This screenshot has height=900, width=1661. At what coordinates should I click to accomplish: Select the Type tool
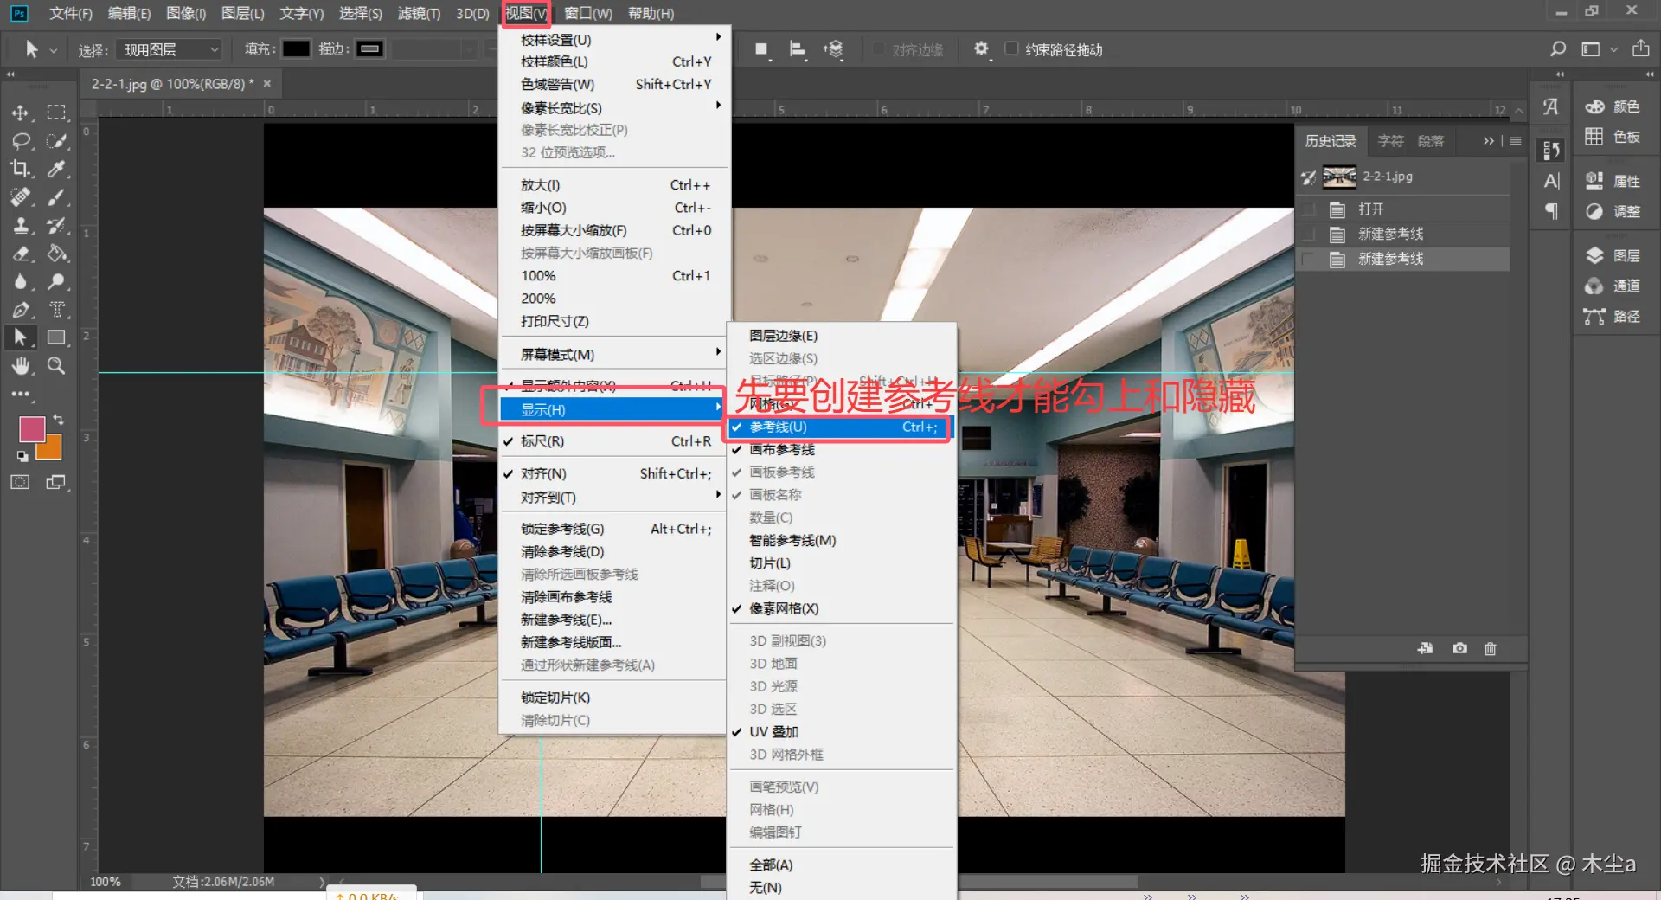click(56, 310)
